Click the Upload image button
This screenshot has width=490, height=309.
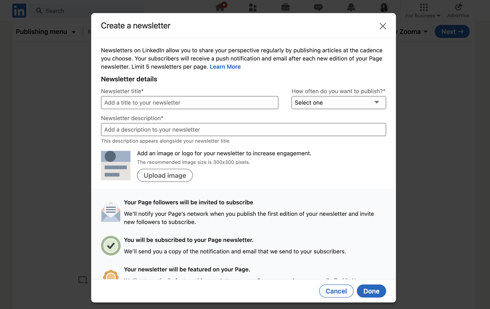tap(164, 175)
